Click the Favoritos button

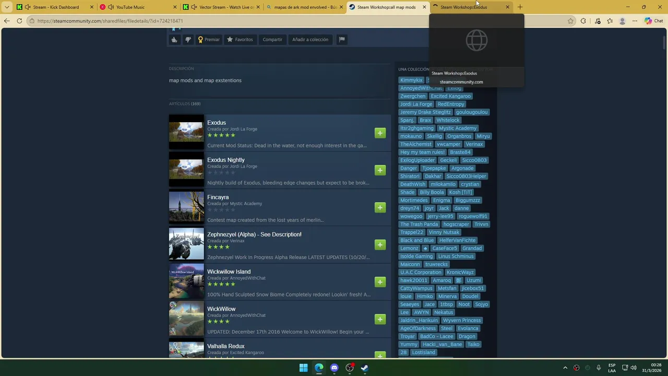tap(240, 40)
